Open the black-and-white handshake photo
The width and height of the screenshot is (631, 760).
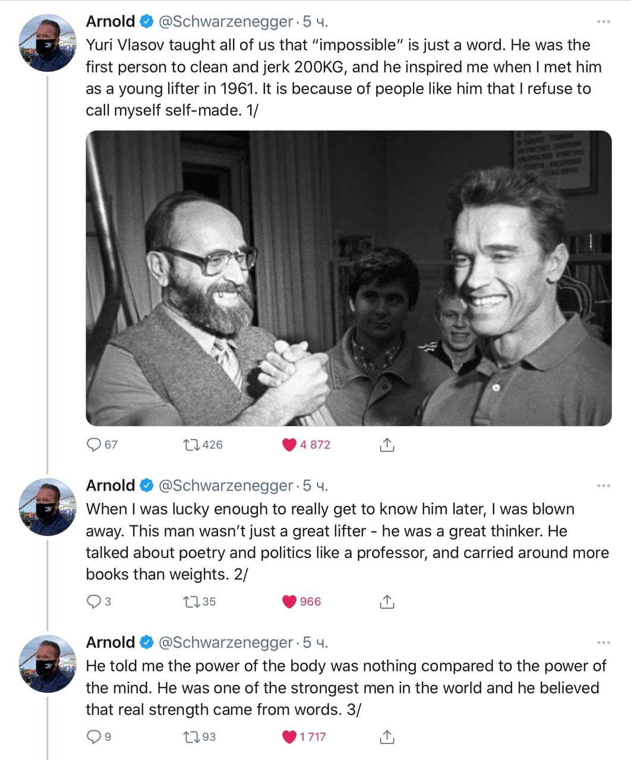pyautogui.click(x=349, y=278)
